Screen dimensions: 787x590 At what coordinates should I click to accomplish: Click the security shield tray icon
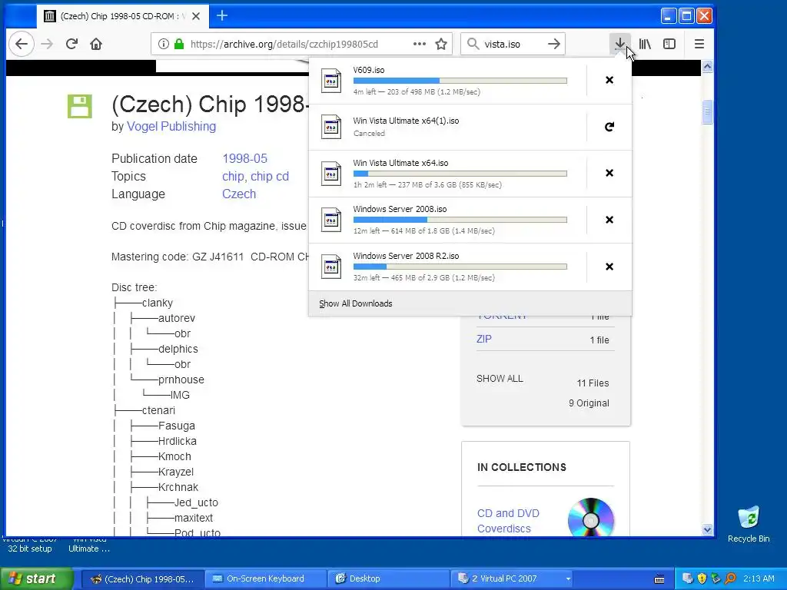pos(702,578)
